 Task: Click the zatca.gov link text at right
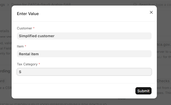point(164,44)
